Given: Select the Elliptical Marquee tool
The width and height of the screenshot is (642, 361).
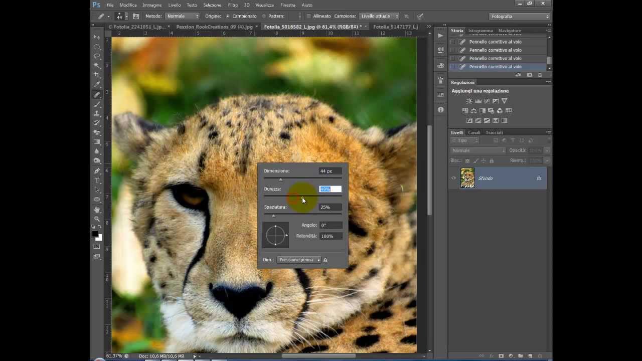Looking at the screenshot, I should 97,47.
